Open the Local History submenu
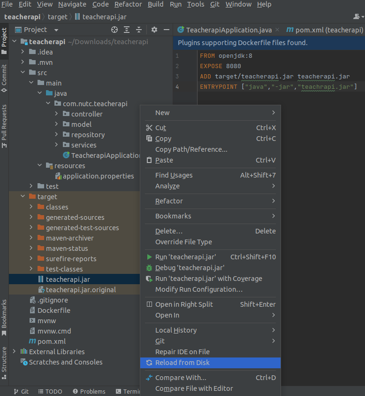This screenshot has width=365, height=396. (210, 330)
